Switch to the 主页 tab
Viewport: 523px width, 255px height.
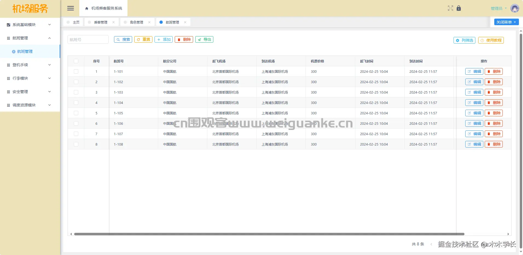(73, 22)
